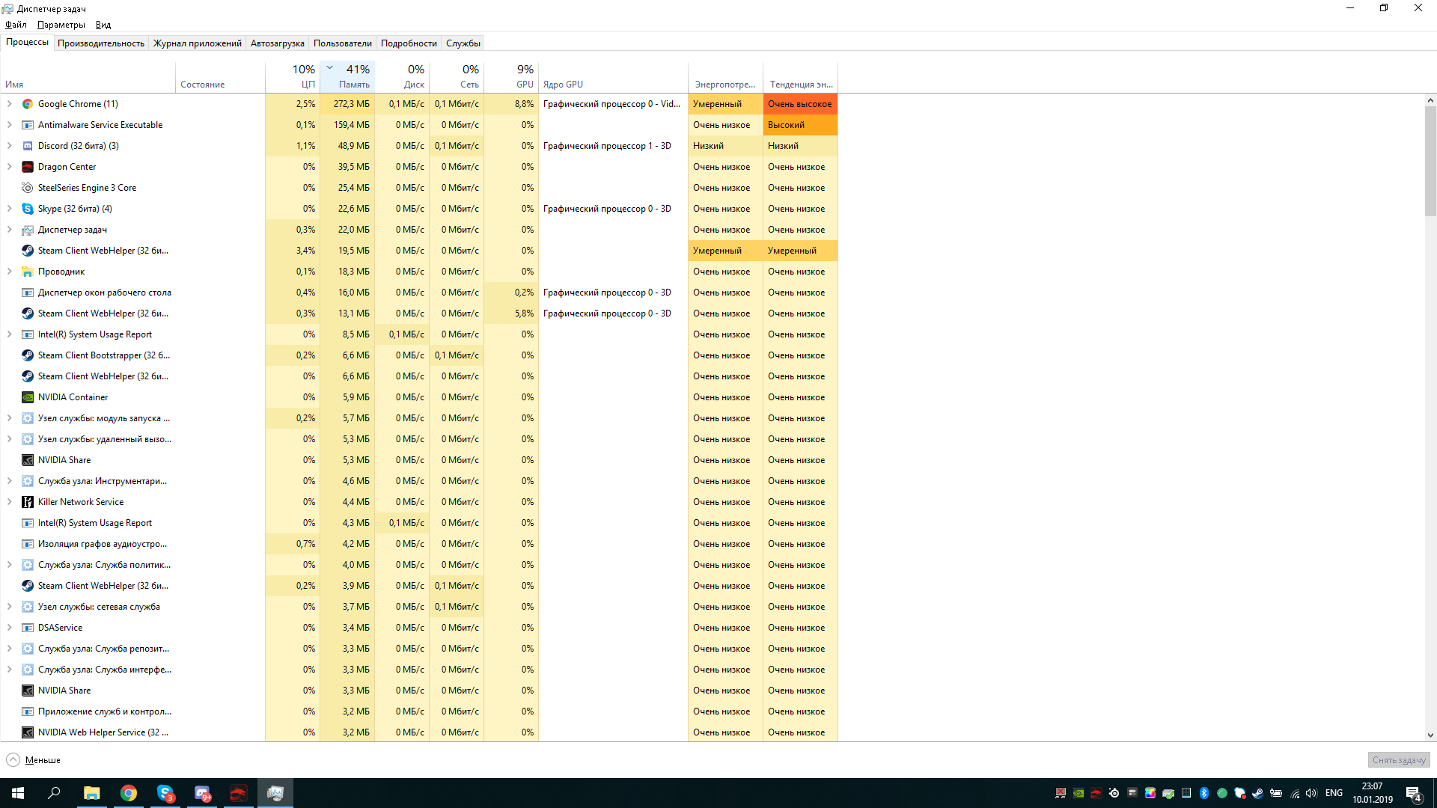Click the NVIDIA Container process icon

pyautogui.click(x=28, y=397)
